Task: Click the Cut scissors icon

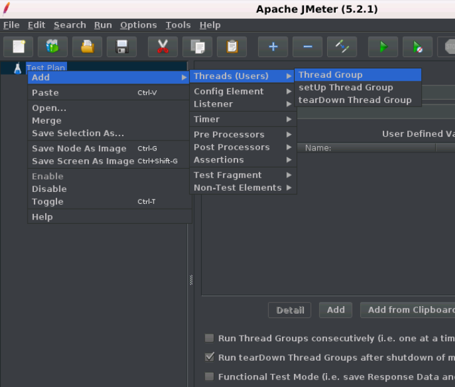Action: click(163, 46)
